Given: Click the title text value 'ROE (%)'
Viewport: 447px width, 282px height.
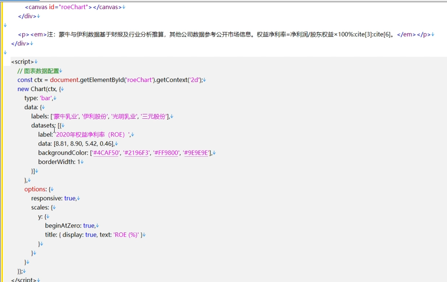Looking at the screenshot, I should (x=126, y=235).
